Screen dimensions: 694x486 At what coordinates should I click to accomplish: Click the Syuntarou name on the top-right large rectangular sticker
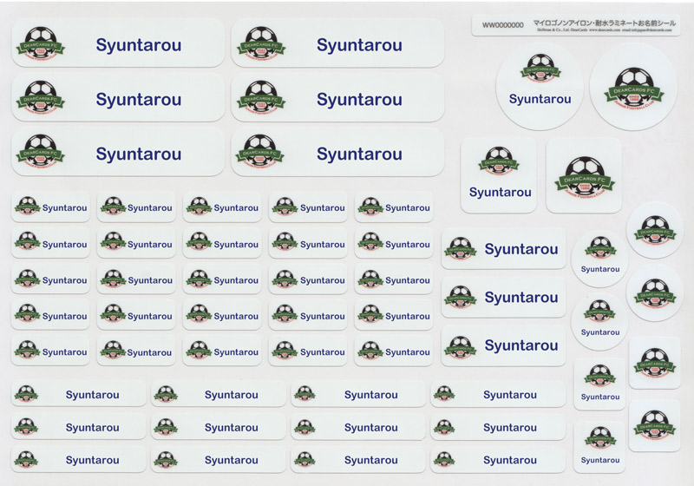pos(359,45)
